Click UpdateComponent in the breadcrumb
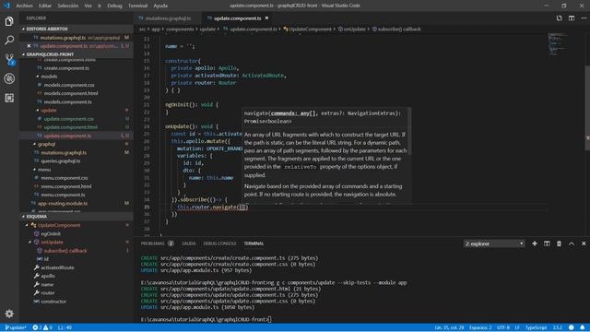 pos(310,29)
